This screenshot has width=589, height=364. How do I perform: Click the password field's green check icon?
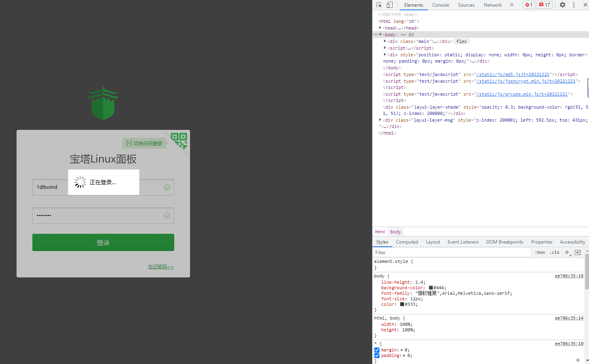click(x=167, y=216)
